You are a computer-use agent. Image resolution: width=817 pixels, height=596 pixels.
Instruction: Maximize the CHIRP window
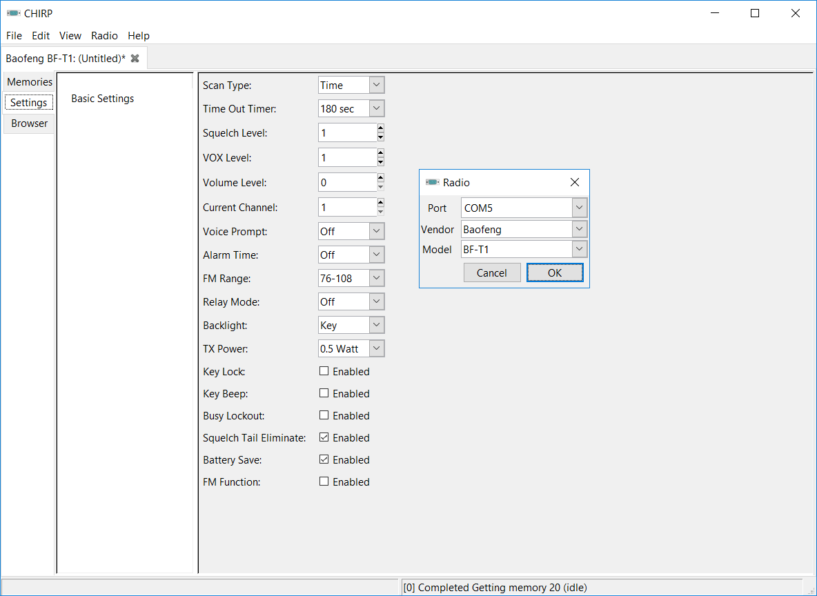point(755,13)
